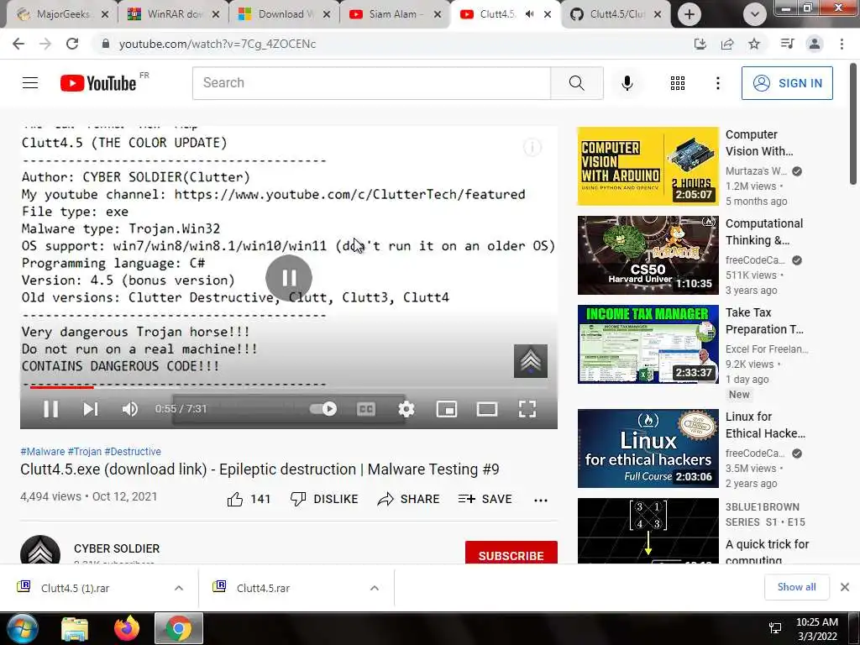Open the #Malware hashtag link
The width and height of the screenshot is (860, 645).
click(42, 451)
